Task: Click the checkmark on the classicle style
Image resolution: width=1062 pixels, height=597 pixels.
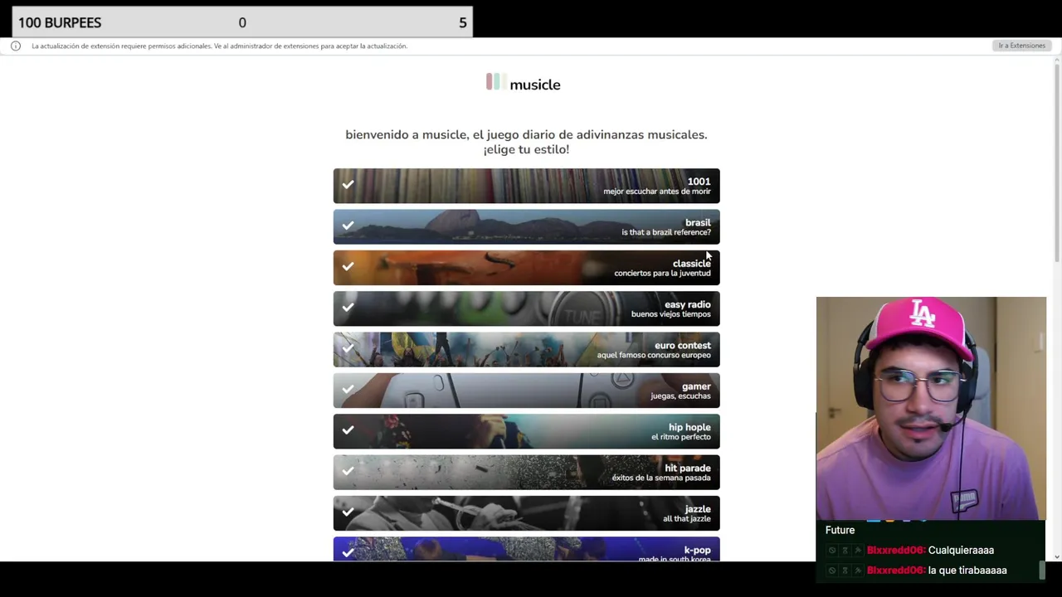Action: [x=348, y=266]
